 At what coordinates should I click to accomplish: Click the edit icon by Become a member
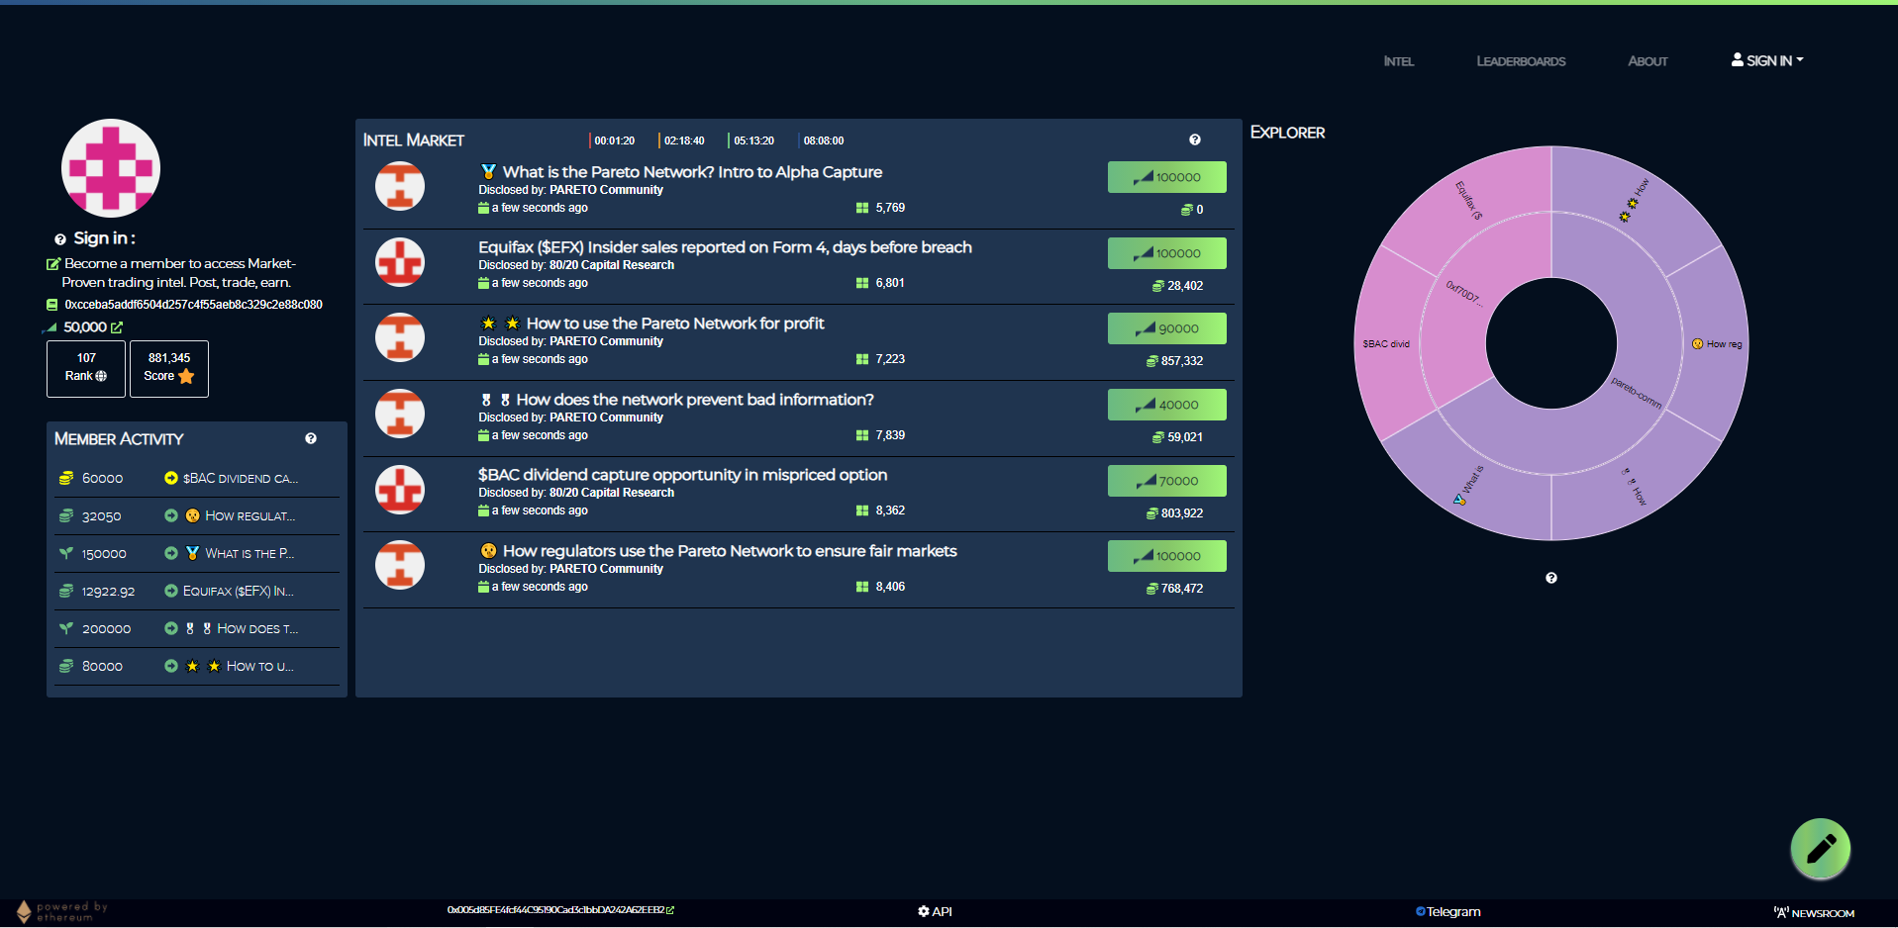[x=53, y=264]
